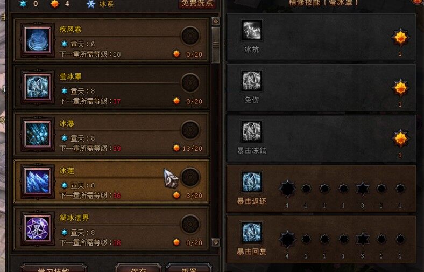Toggle the round slot on the 疾风卷 row
424x272 pixels.
click(190, 36)
